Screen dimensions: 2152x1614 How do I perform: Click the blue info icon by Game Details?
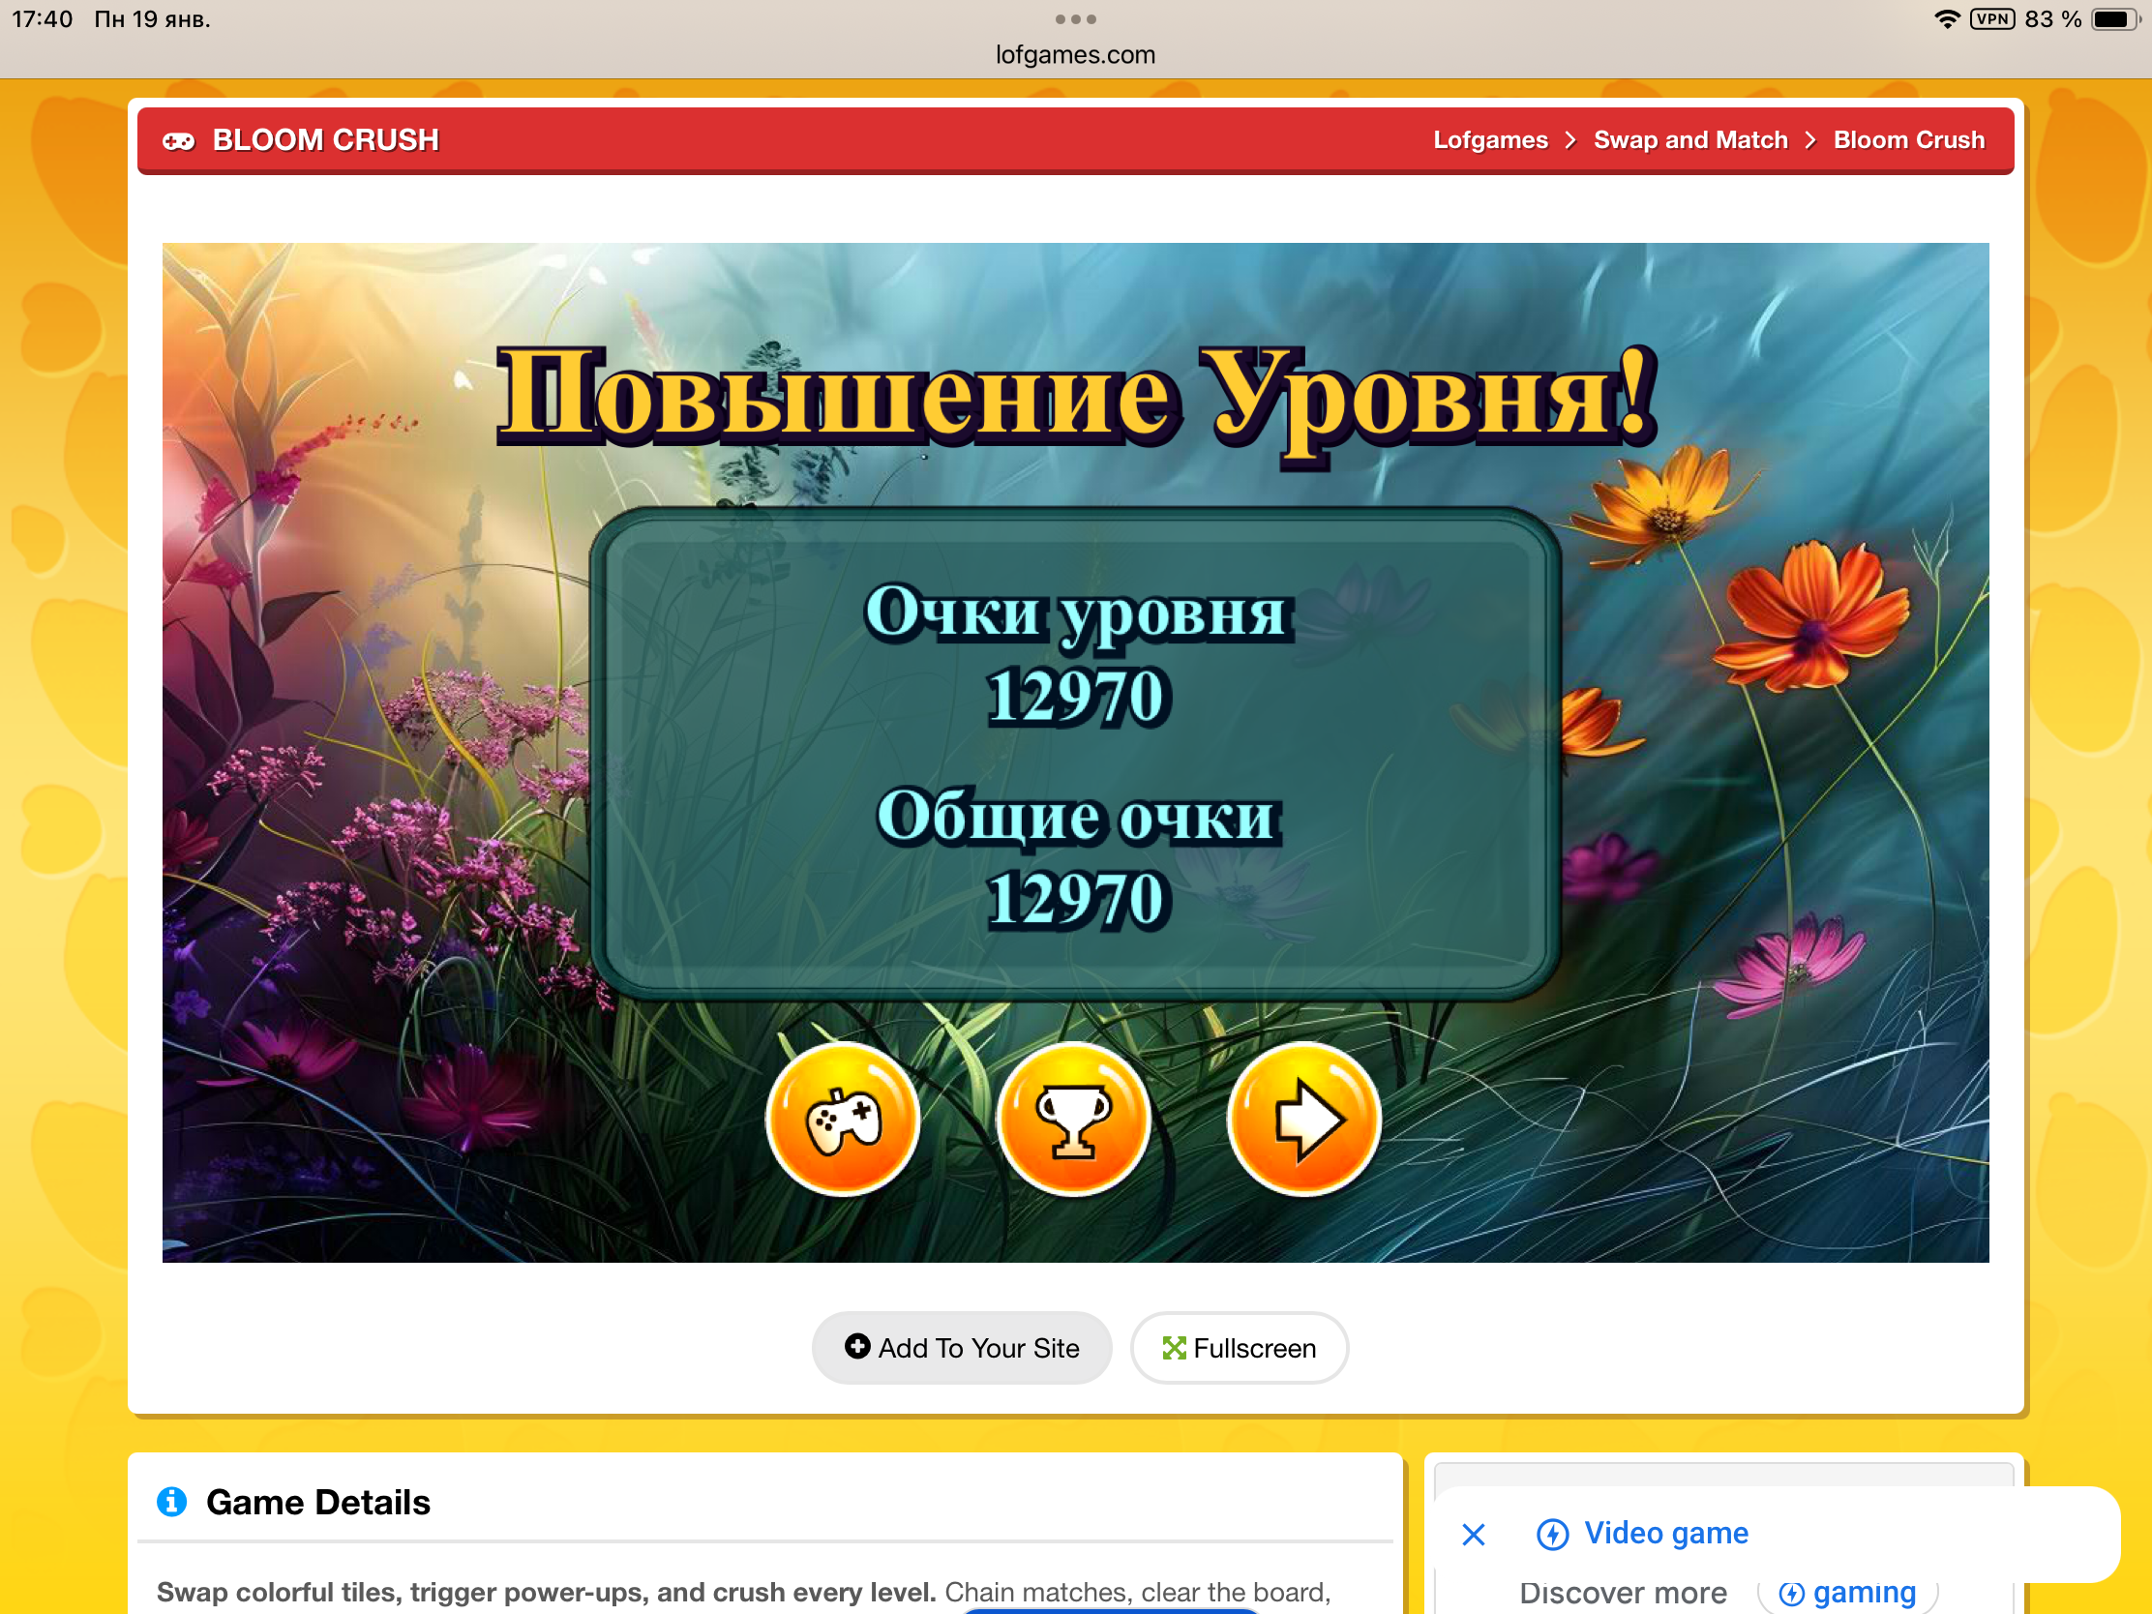(x=172, y=1501)
